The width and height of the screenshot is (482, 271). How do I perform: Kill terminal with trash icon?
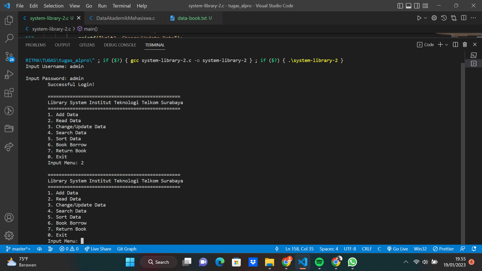pos(465,45)
